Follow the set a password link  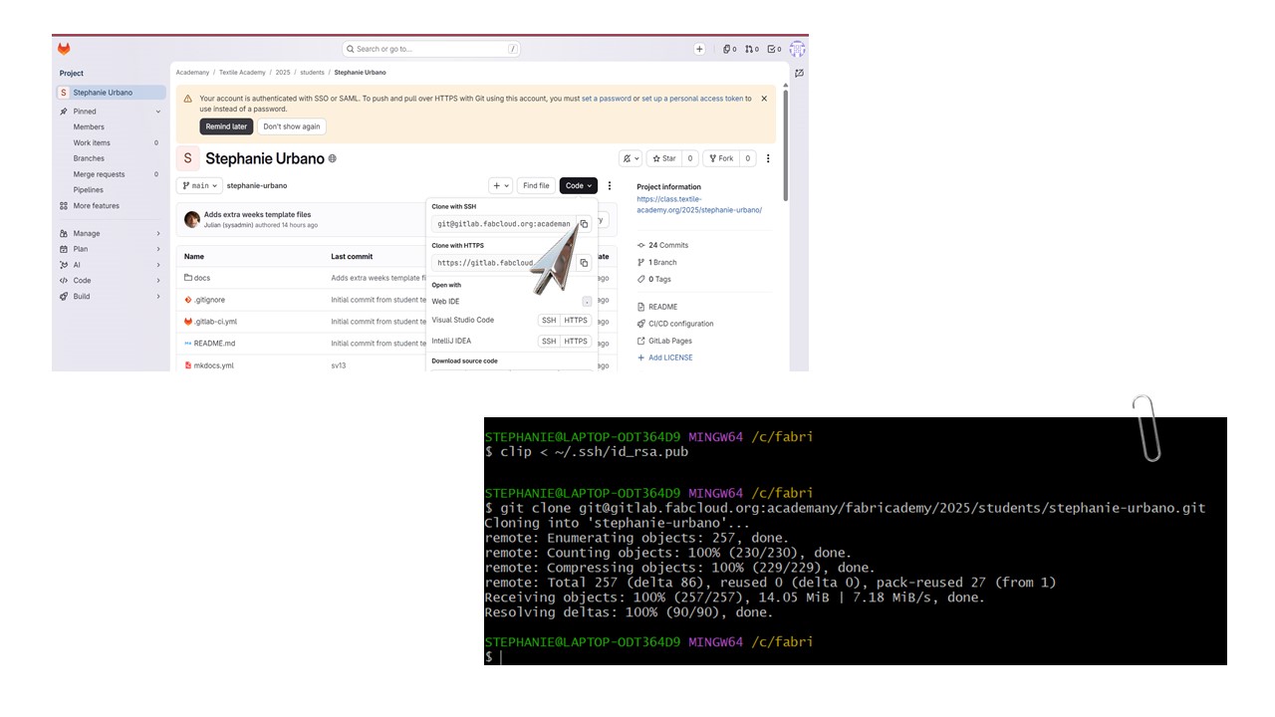point(606,99)
